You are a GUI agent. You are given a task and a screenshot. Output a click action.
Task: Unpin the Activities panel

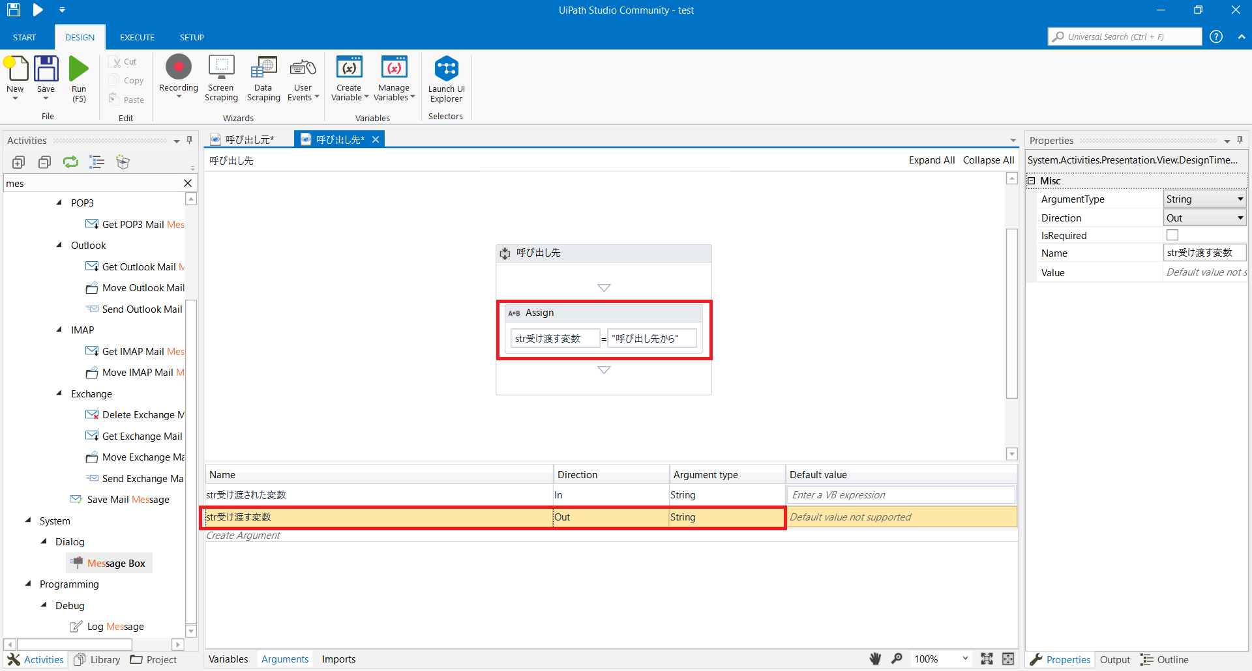click(189, 140)
